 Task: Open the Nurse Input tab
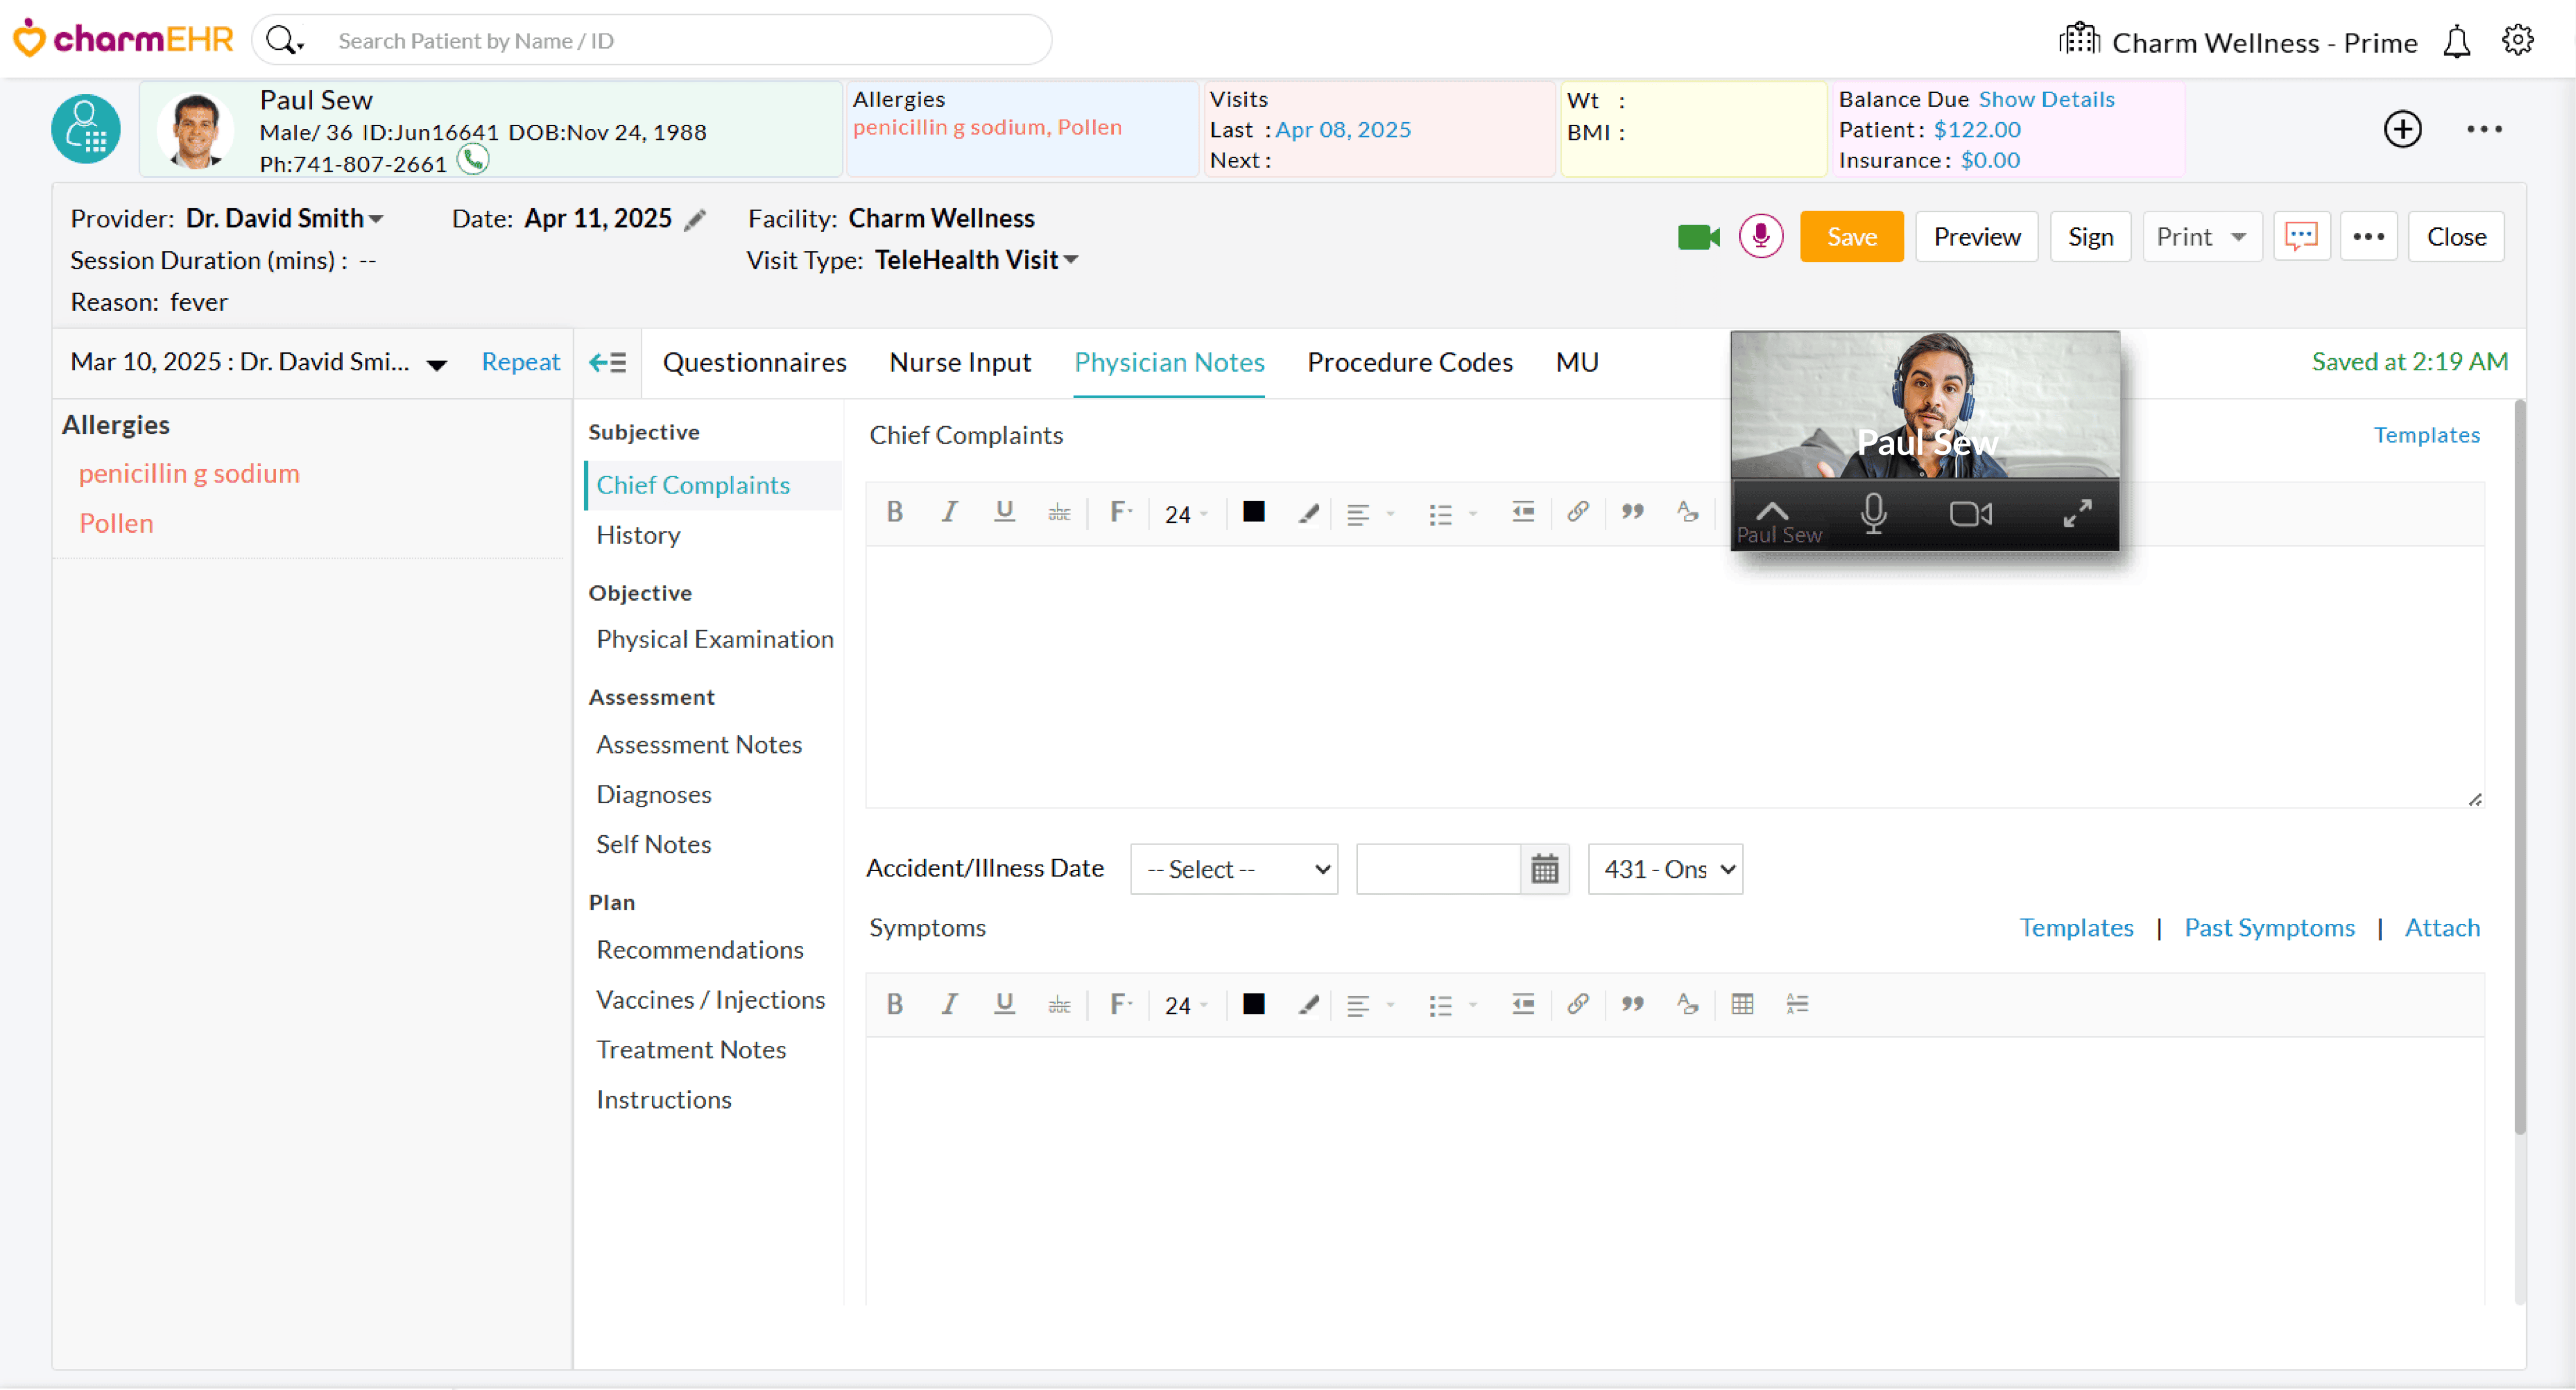[959, 362]
